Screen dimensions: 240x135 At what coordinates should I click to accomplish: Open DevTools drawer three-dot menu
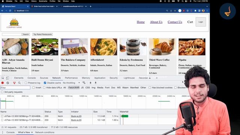pyautogui.click(x=3, y=132)
